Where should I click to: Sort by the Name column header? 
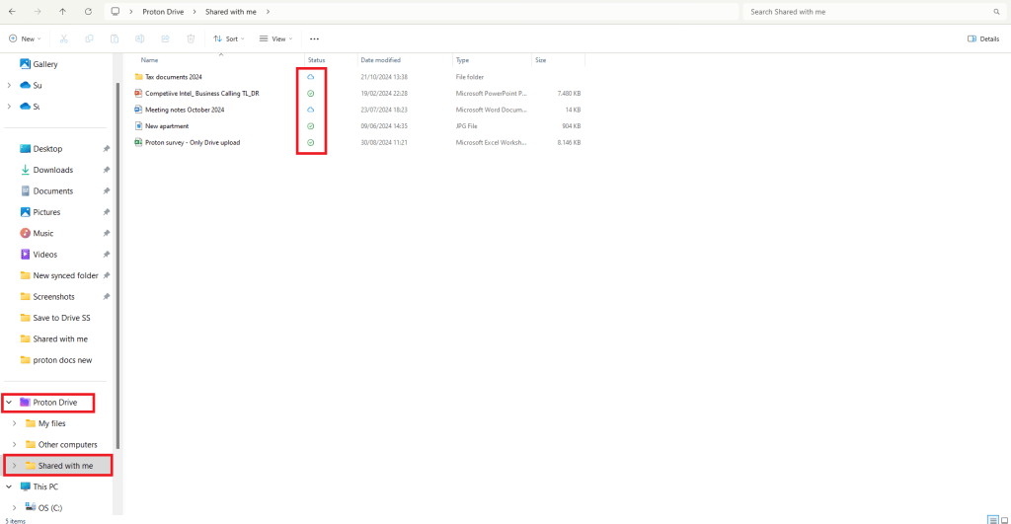[x=150, y=60]
